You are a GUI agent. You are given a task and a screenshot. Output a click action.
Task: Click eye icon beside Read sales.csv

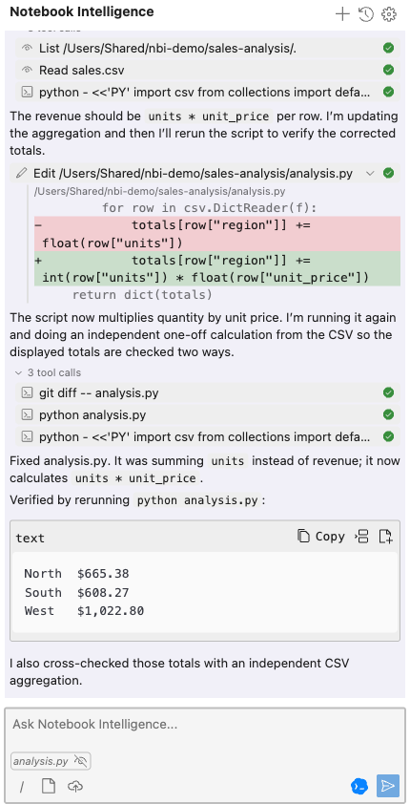(27, 70)
